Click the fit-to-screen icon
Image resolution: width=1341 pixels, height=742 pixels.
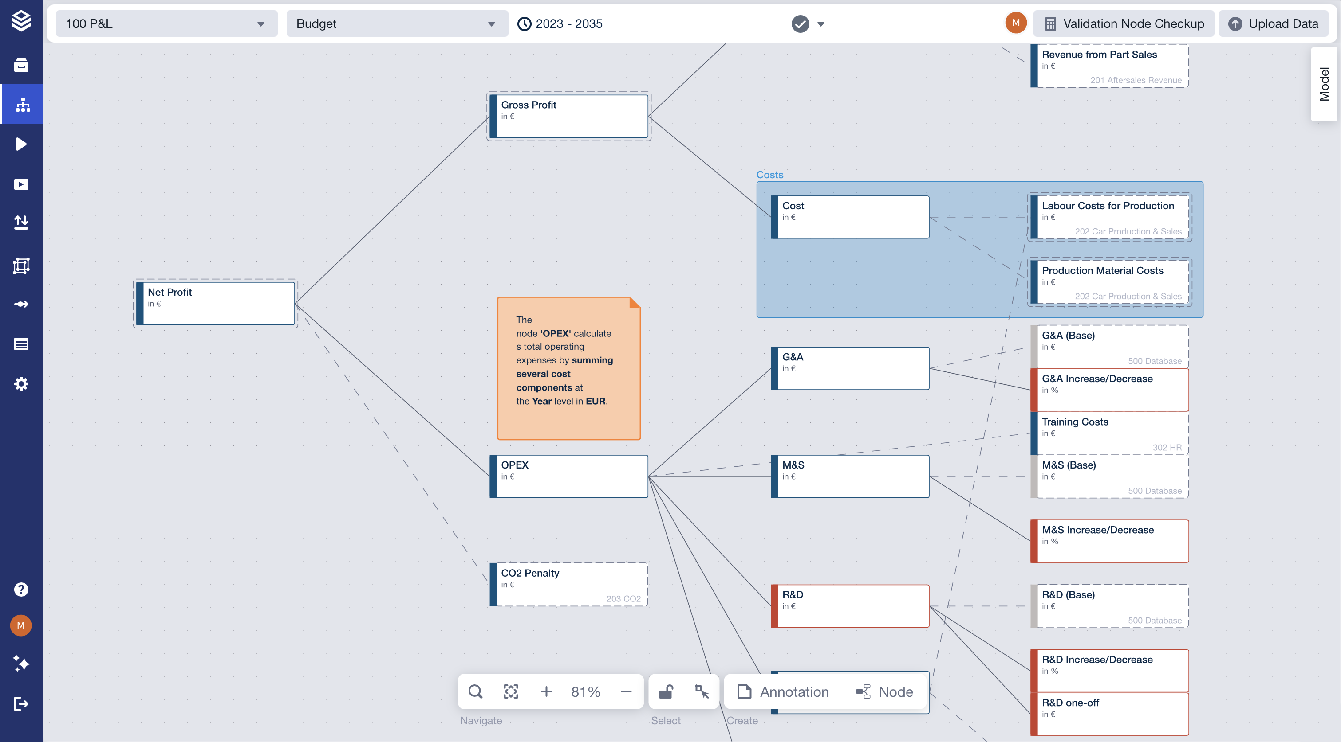(511, 691)
